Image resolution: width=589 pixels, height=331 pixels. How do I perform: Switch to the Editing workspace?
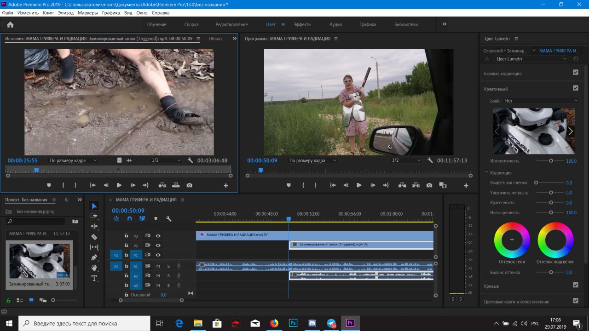coord(231,24)
